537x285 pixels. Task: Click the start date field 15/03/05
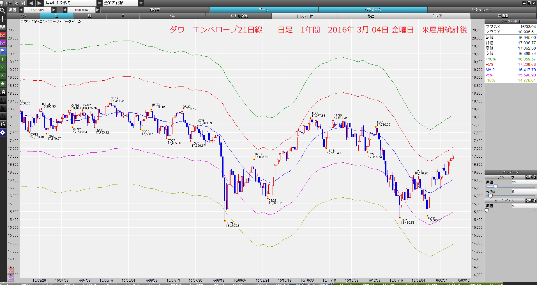(38, 10)
